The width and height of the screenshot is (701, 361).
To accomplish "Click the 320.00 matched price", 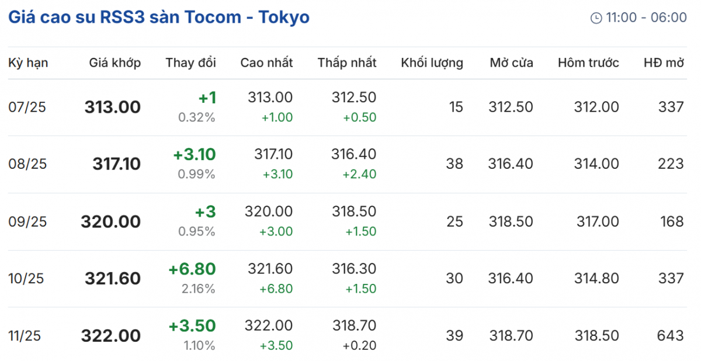I will [x=111, y=222].
